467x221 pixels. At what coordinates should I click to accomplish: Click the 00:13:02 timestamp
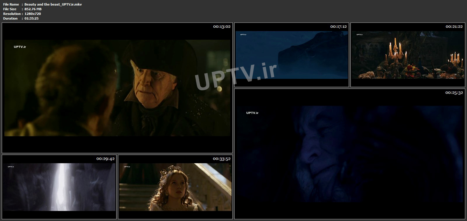click(222, 27)
